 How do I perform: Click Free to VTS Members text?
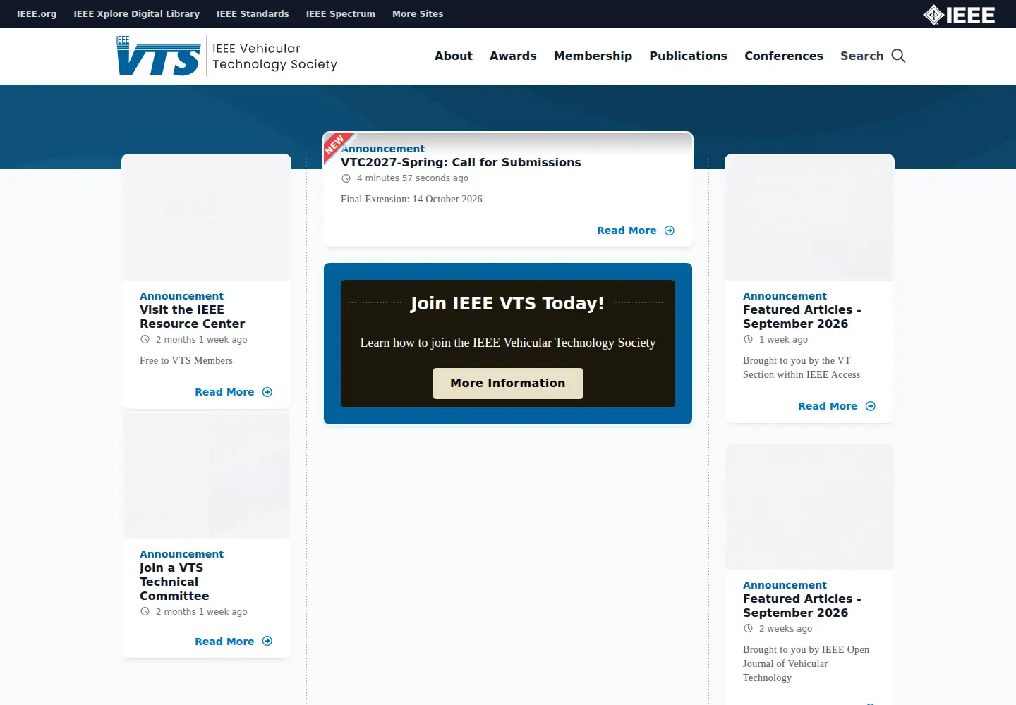(x=186, y=360)
